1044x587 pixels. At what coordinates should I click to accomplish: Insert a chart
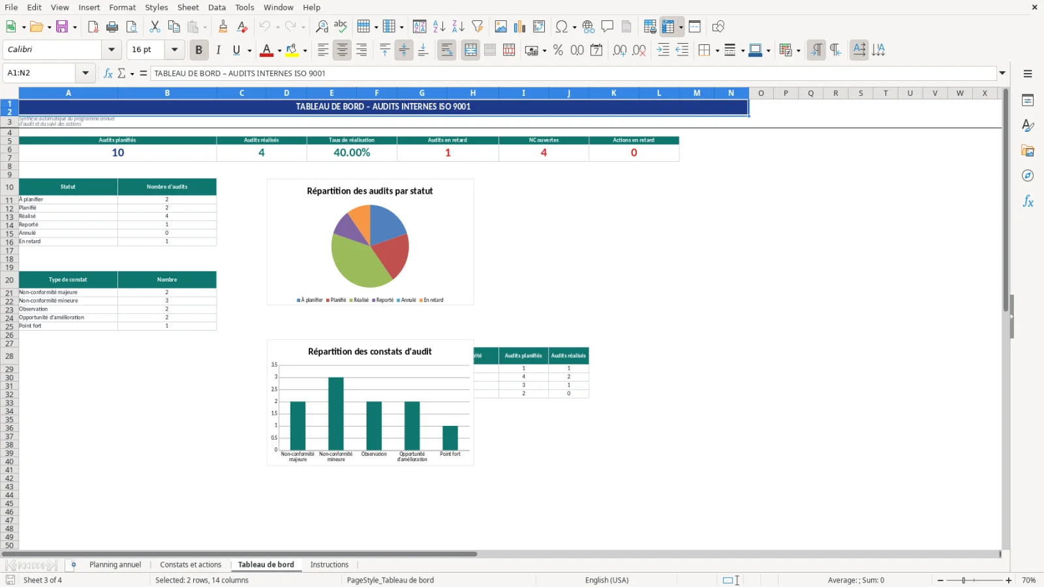519,27
